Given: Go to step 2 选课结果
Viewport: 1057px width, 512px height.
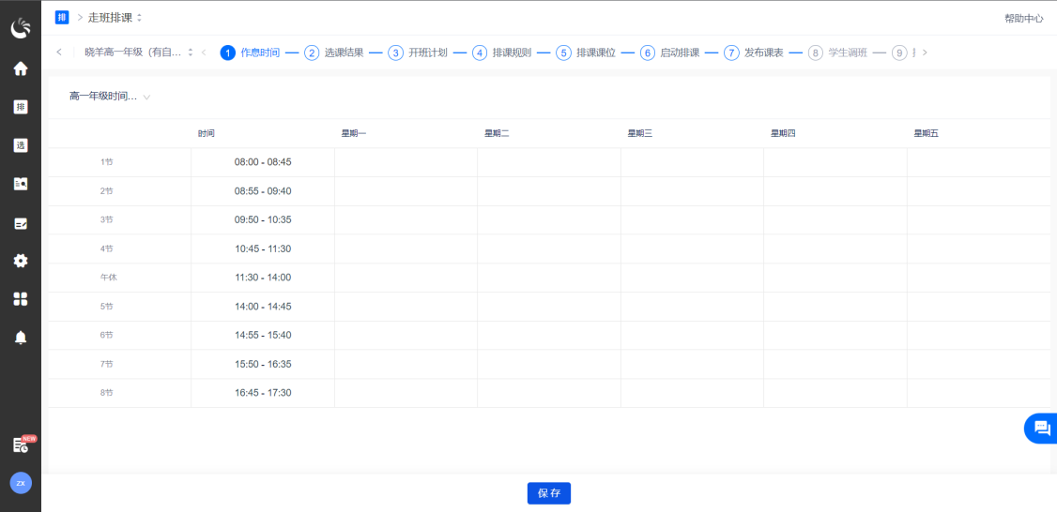Looking at the screenshot, I should 334,53.
